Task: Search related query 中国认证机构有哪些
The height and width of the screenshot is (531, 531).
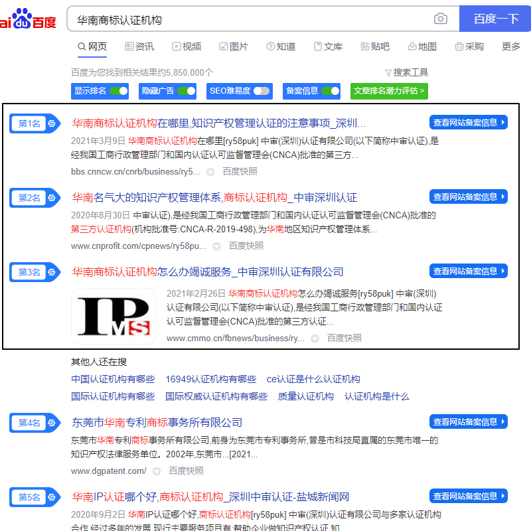Action: pos(113,379)
